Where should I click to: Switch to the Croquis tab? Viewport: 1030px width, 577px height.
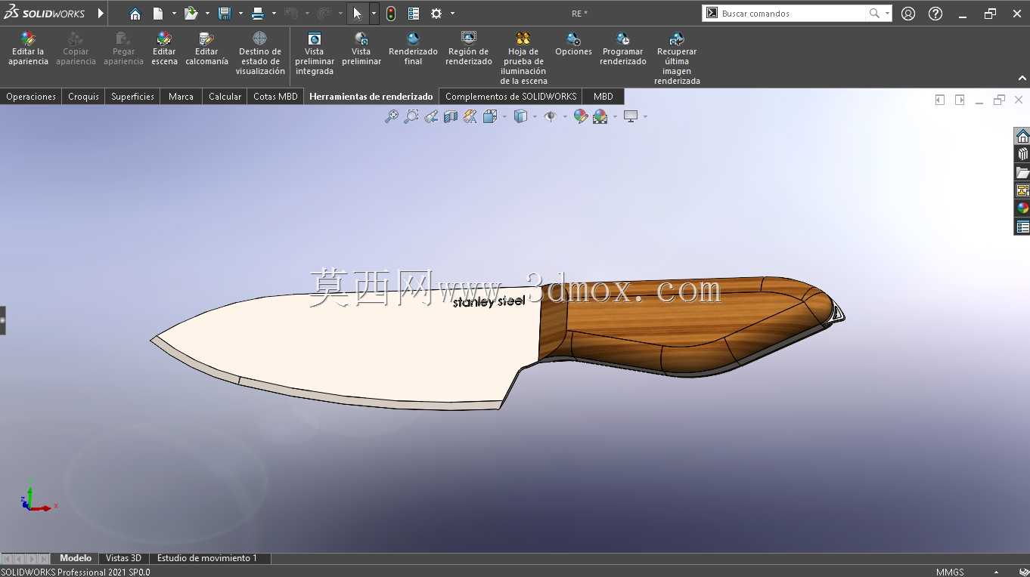[x=83, y=97]
